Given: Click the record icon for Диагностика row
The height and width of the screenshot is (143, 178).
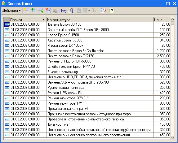Looking at the screenshot, I should coord(7,124).
